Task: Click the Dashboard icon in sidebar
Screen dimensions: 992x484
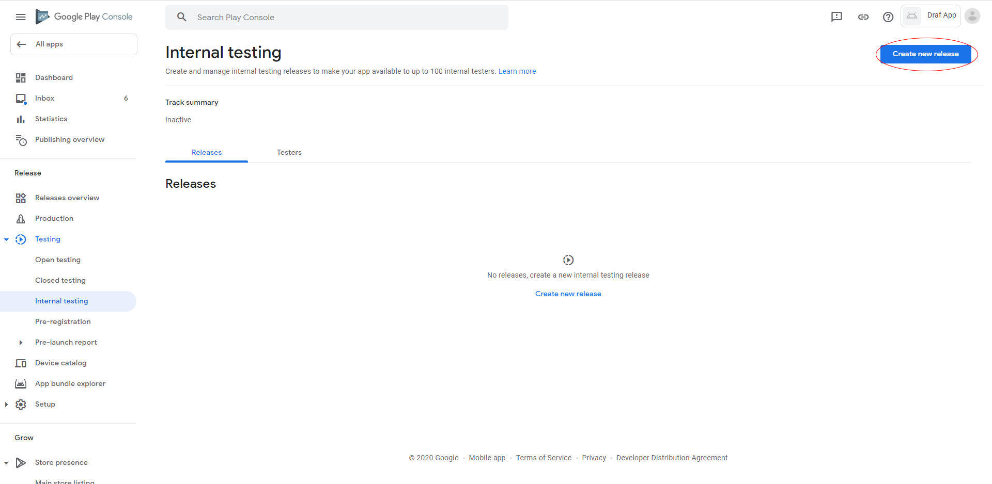Action: click(x=21, y=78)
